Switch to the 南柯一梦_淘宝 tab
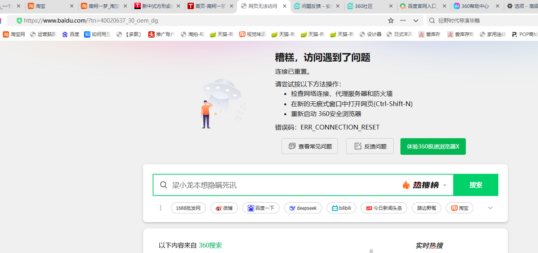This screenshot has height=253, width=538. (x=104, y=6)
